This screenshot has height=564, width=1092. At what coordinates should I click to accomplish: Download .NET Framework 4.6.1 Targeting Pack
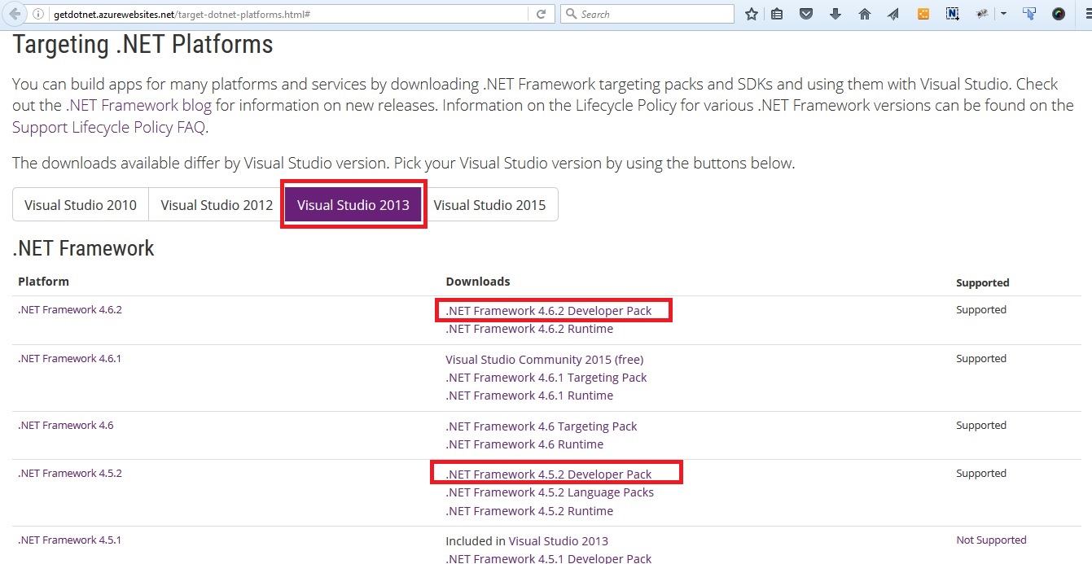546,378
